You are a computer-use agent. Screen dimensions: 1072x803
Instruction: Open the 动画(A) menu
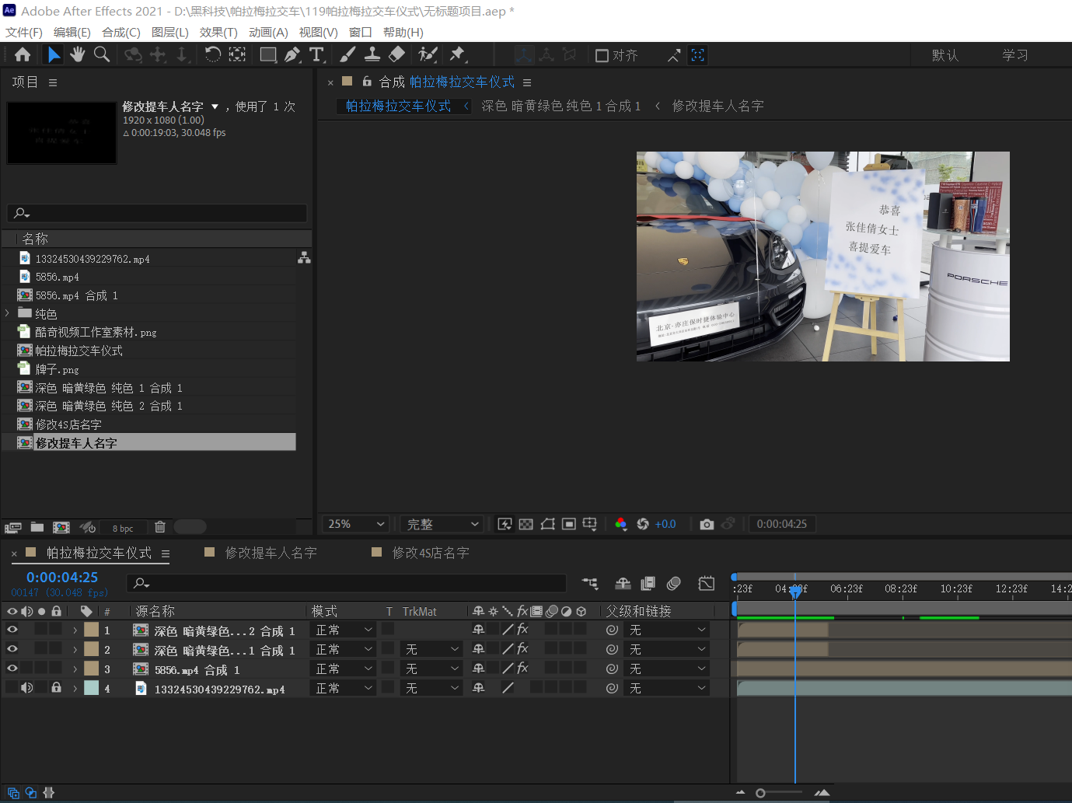click(x=268, y=32)
